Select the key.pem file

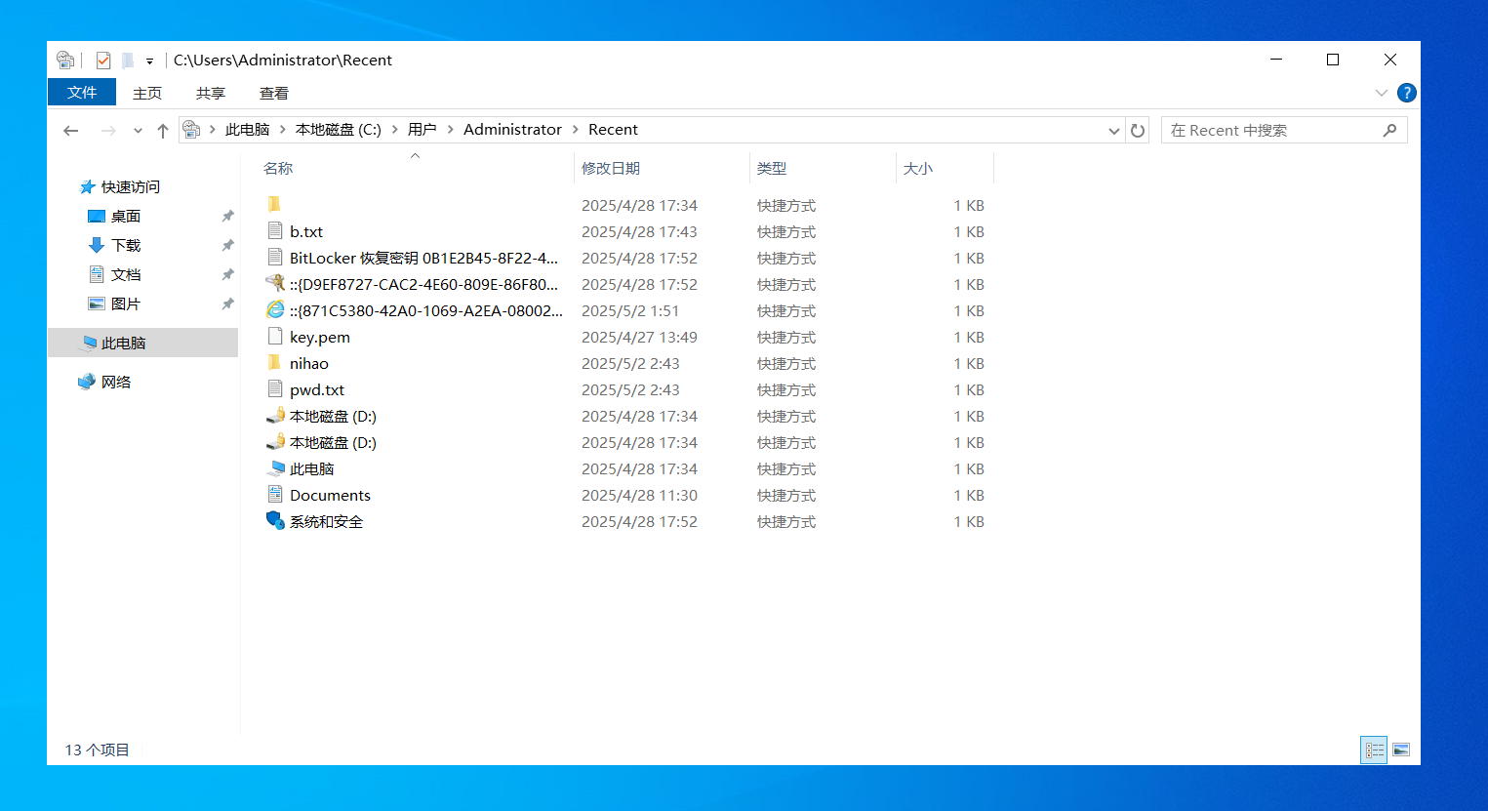tap(319, 338)
